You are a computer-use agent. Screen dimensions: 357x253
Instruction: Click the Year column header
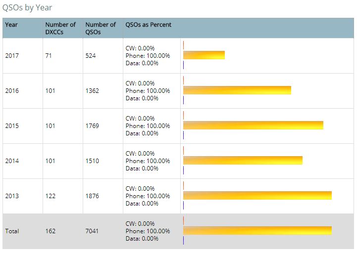(11, 25)
